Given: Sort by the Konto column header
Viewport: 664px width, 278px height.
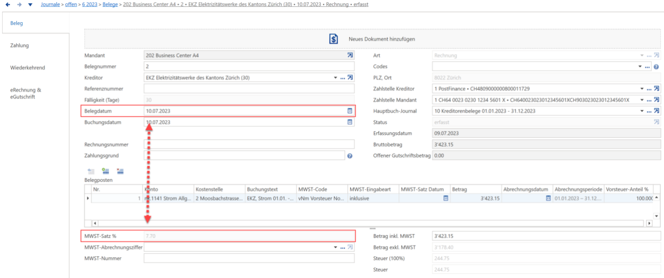Looking at the screenshot, I should (x=168, y=189).
